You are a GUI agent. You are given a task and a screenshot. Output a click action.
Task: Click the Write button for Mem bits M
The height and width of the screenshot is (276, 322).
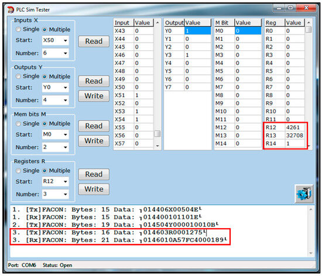point(94,141)
